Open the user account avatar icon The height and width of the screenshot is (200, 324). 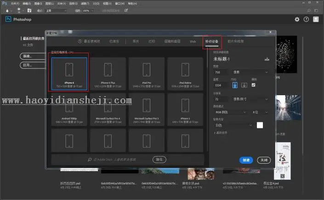pyautogui.click(x=316, y=19)
